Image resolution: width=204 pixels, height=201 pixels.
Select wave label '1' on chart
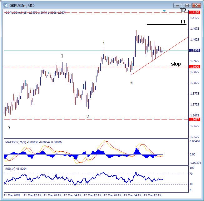[x=62, y=56]
